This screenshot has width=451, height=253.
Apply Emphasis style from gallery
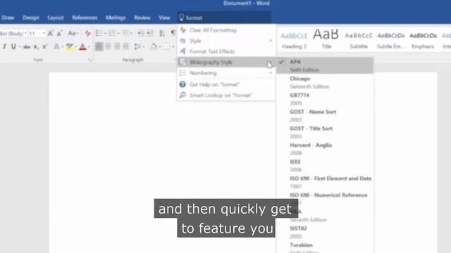423,39
